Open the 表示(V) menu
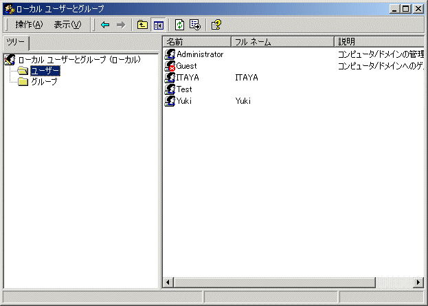The image size is (428, 306). point(67,25)
